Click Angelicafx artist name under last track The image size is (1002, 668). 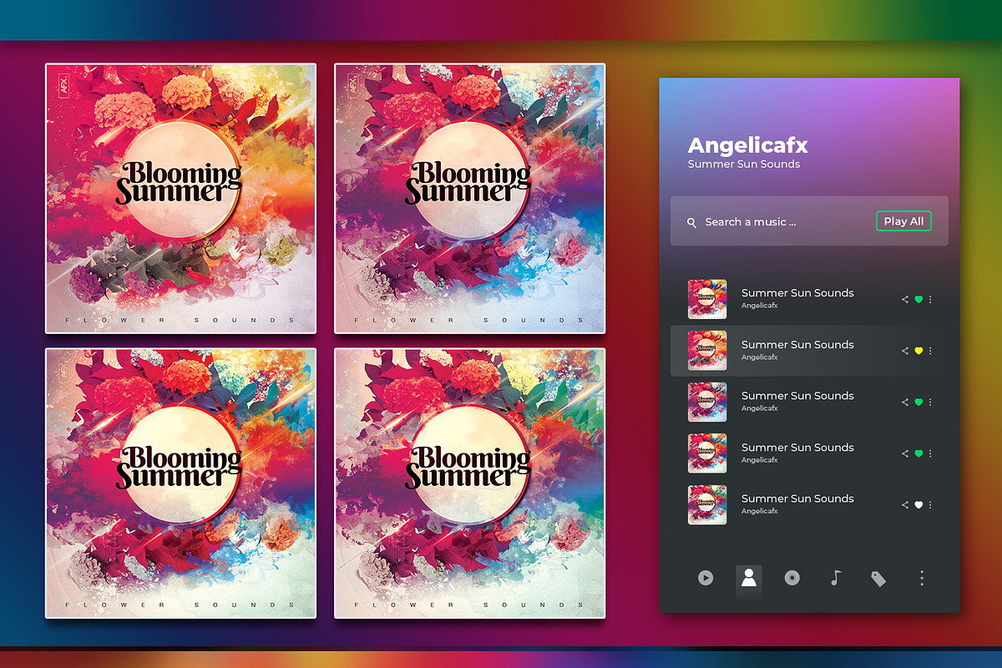coord(760,511)
